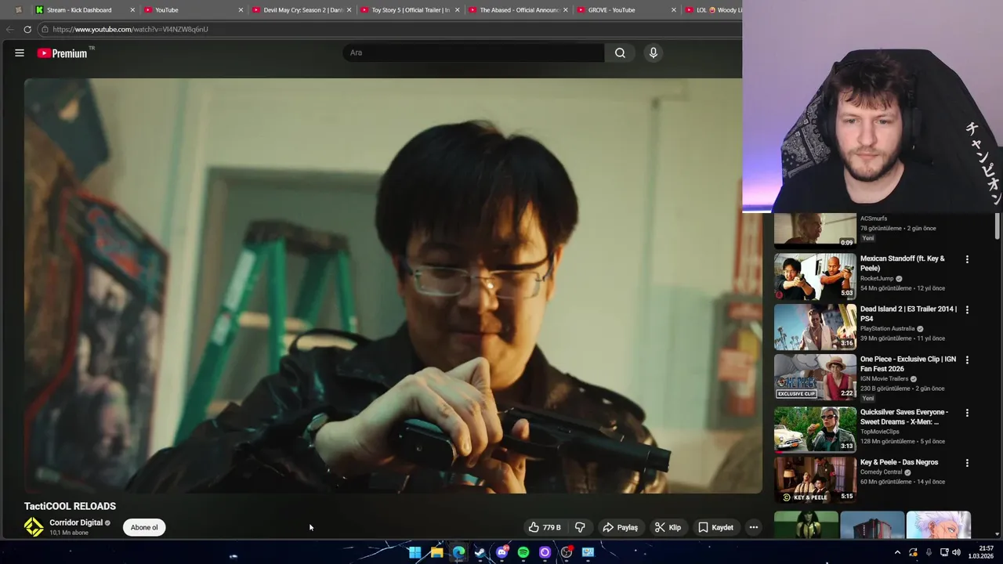Open volume control in system tray

pyautogui.click(x=957, y=552)
